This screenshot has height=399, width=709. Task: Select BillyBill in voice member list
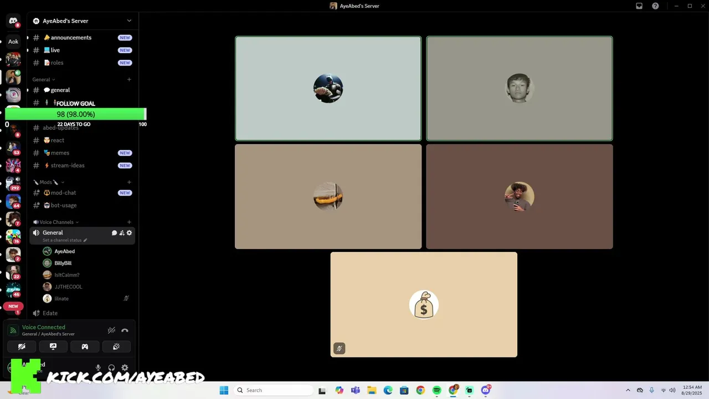88,263
